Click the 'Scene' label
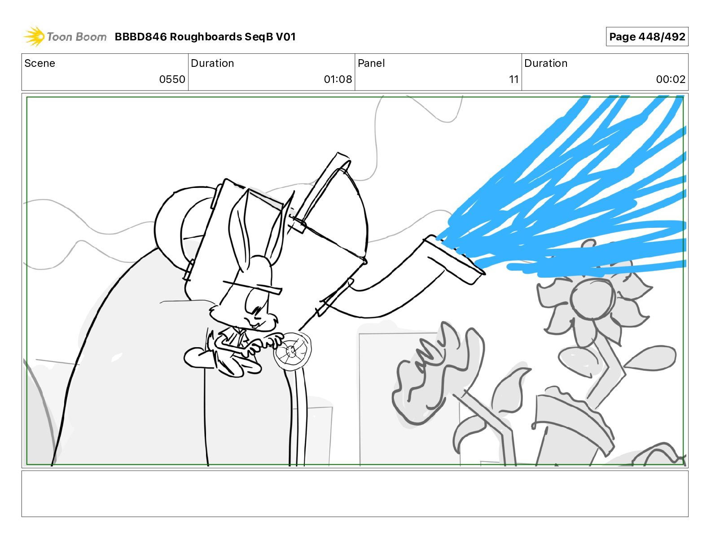 40,63
